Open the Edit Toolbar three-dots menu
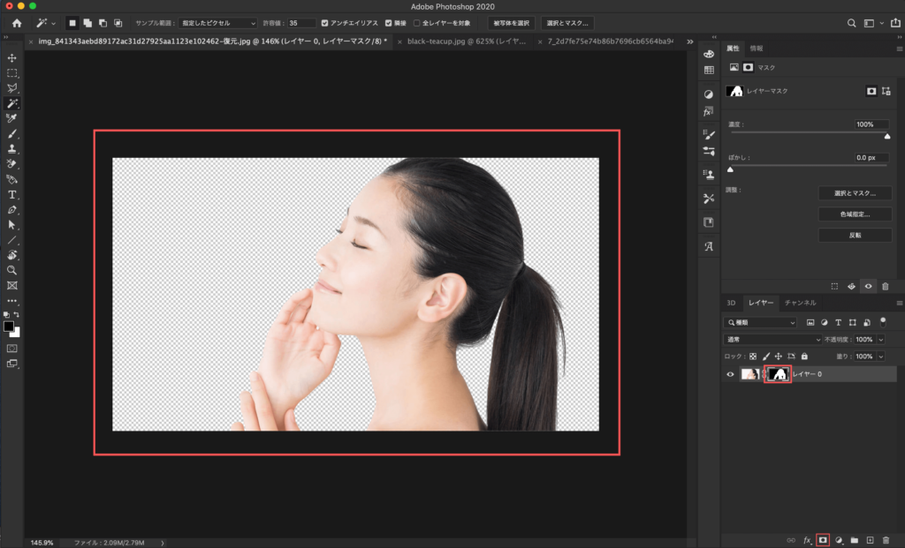 pyautogui.click(x=11, y=301)
